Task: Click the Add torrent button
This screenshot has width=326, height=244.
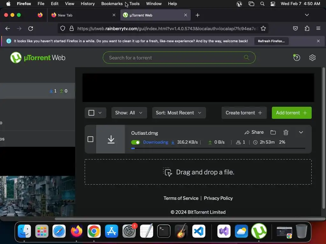Action: 292,113
